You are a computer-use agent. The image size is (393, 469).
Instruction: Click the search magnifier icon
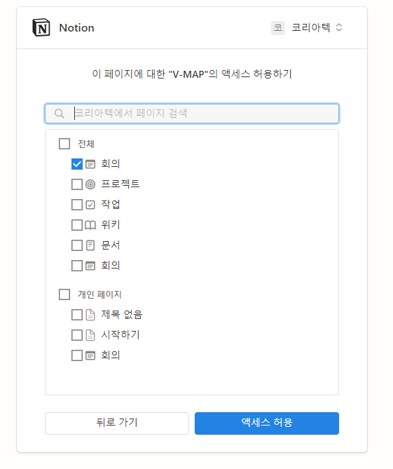[x=59, y=114]
